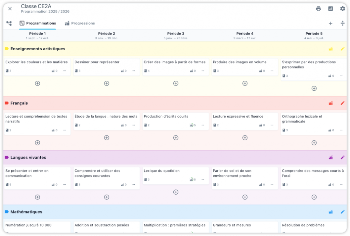
Task: Open progression count on 'Production d'écrits courts'
Action: coord(193,125)
